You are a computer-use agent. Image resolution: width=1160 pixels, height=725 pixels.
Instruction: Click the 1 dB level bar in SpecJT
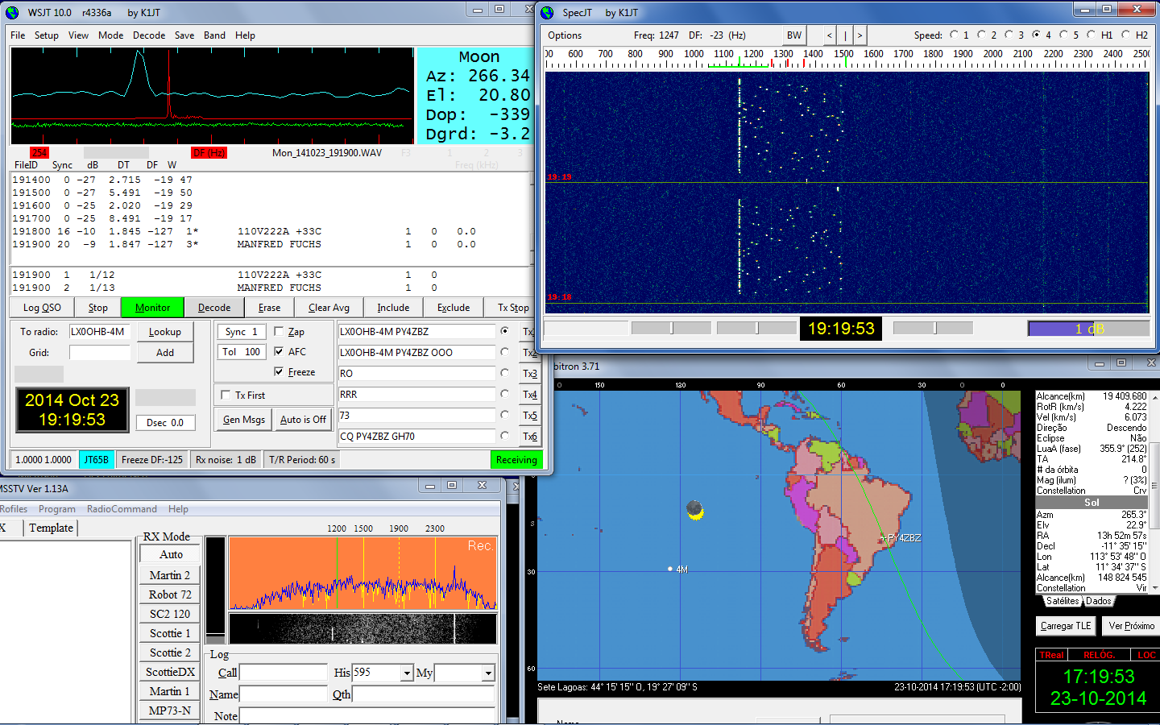pyautogui.click(x=1089, y=329)
